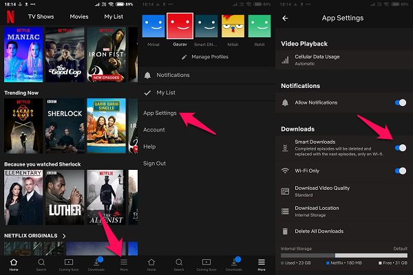Click the 'Trending Now' heading
Screen dimensions: 413x275
pos(21,93)
